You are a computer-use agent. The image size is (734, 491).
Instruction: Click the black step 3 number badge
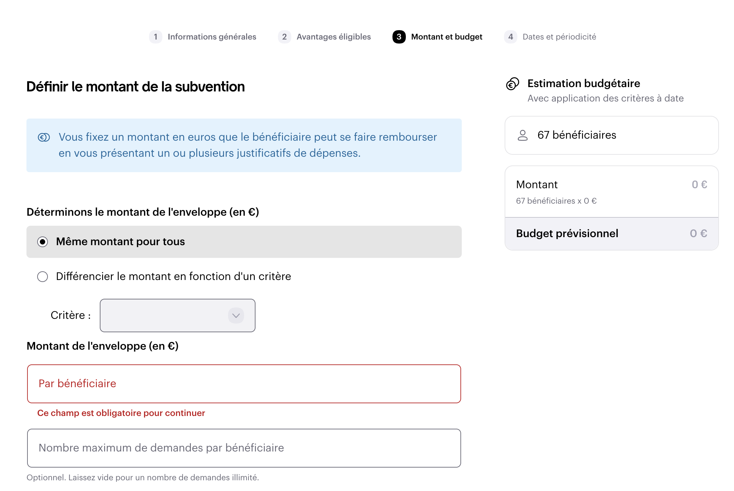(x=399, y=37)
